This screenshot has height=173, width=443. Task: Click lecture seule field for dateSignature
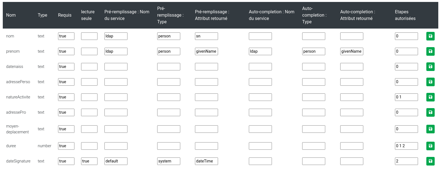coord(89,161)
